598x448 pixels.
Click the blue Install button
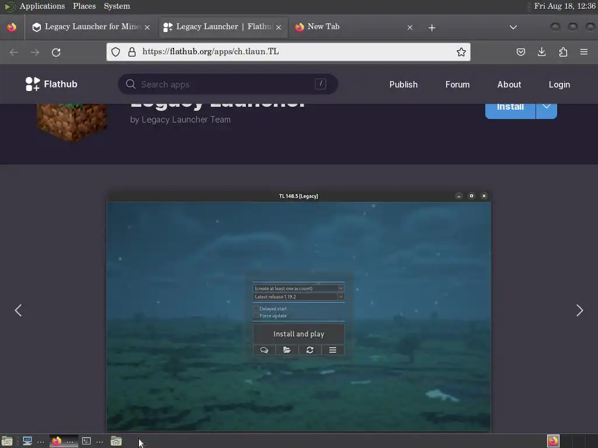[x=510, y=108]
